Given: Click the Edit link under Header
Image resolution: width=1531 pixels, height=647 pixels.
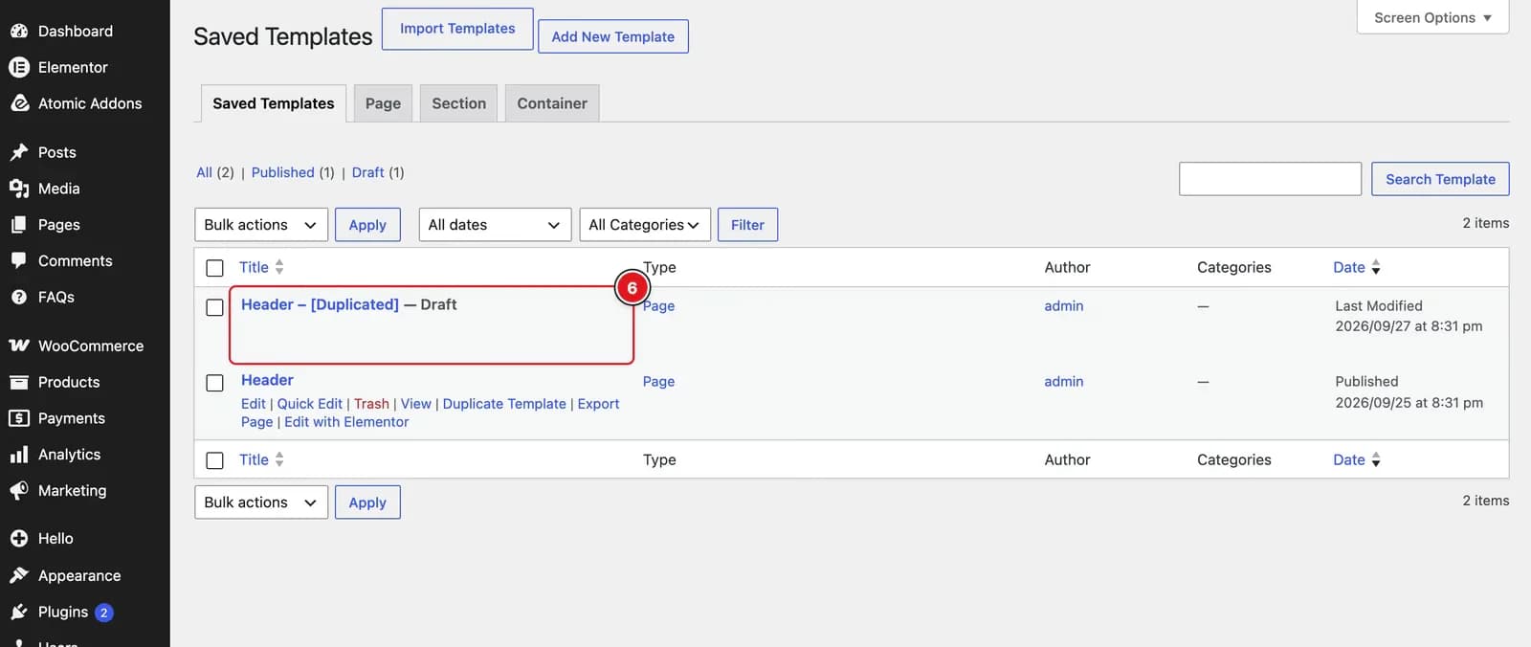Looking at the screenshot, I should (x=254, y=404).
